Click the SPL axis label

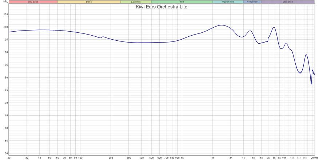pos(5,1)
